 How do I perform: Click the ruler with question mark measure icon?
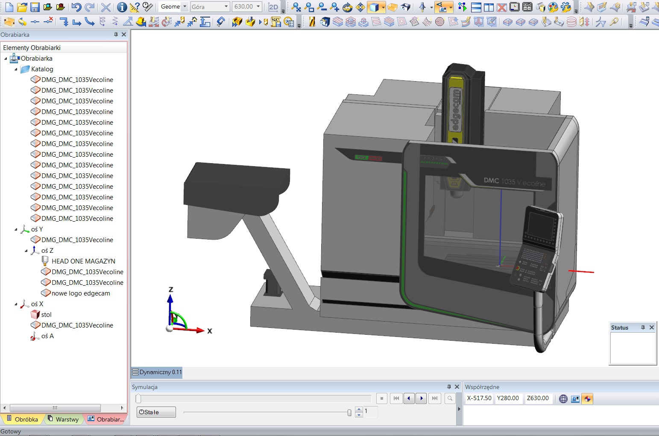click(135, 7)
